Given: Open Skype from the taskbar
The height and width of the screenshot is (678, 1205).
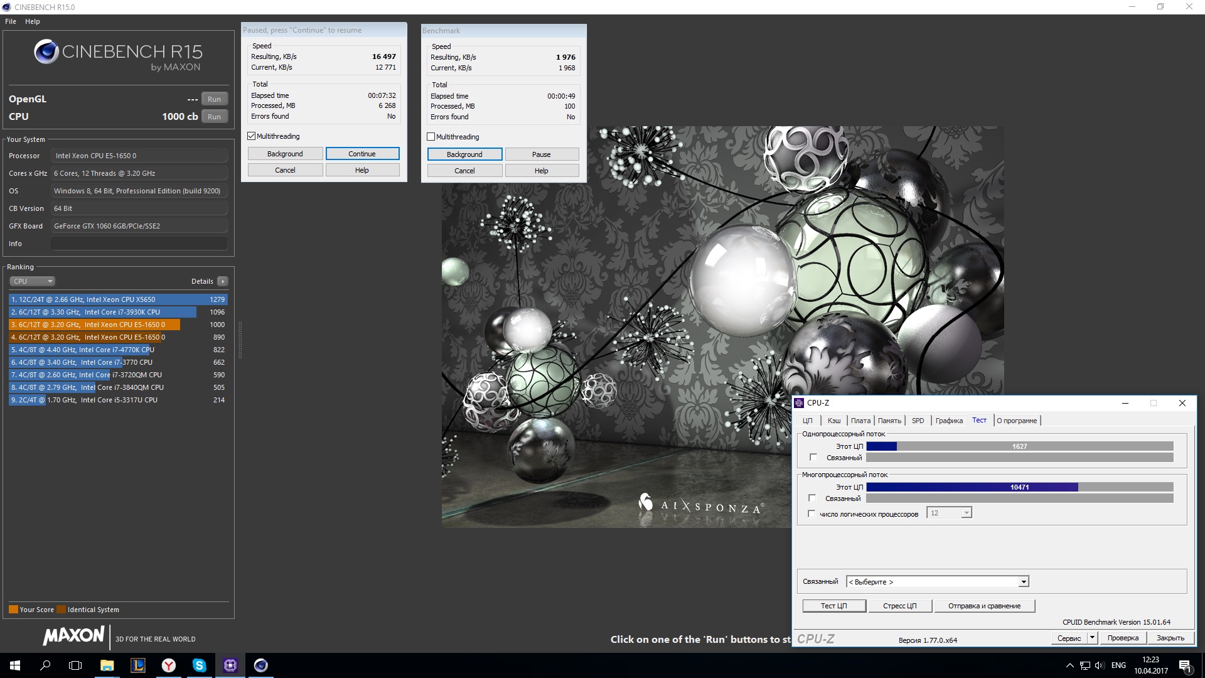Looking at the screenshot, I should (200, 665).
